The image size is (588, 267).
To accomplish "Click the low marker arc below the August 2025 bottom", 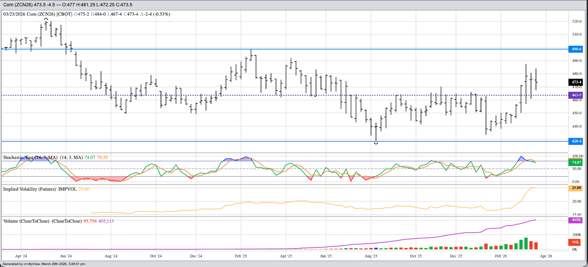I will [x=376, y=143].
